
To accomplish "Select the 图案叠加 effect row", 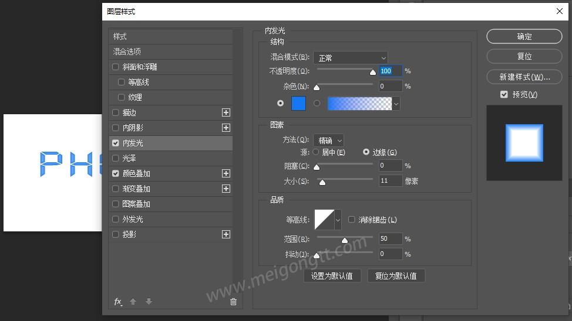I will tap(171, 204).
